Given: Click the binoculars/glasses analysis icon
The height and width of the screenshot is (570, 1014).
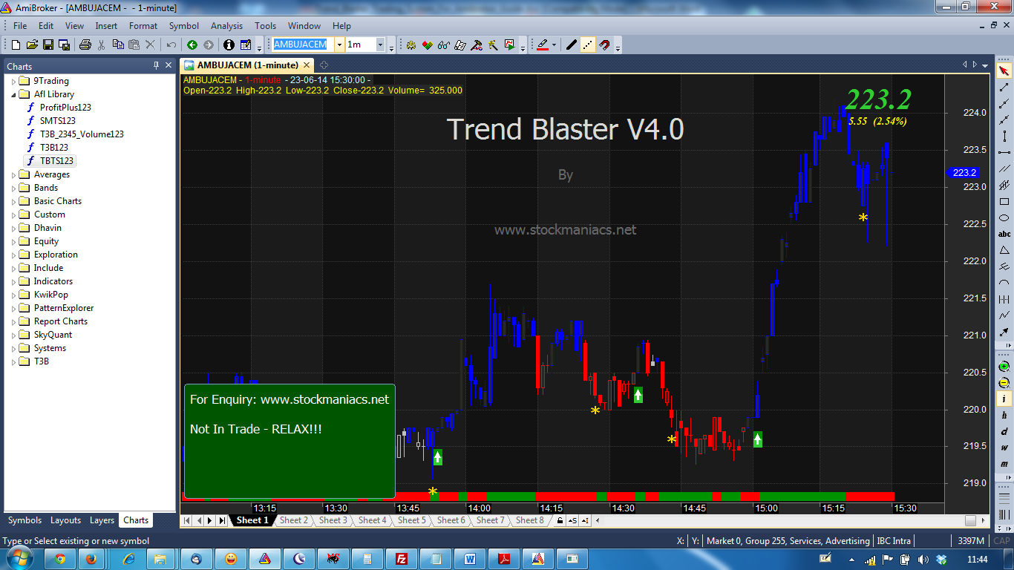Looking at the screenshot, I should click(x=444, y=45).
